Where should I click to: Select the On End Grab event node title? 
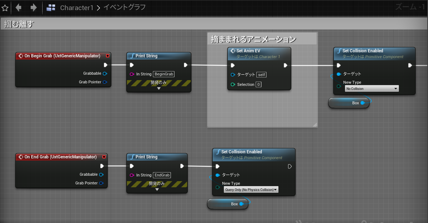61,157
